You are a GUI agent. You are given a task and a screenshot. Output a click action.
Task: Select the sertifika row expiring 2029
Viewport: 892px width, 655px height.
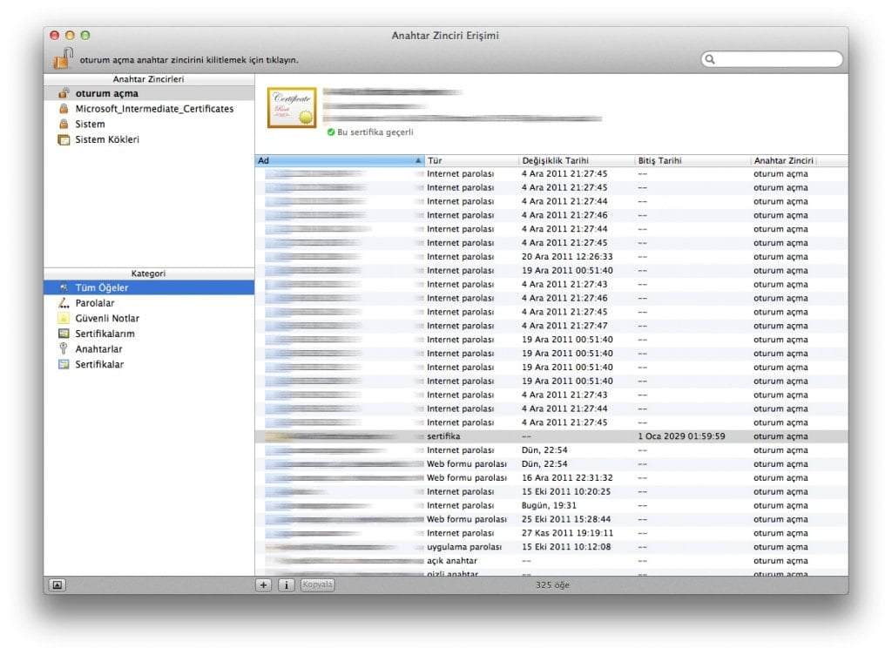(x=549, y=436)
